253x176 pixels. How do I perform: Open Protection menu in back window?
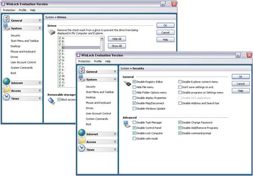coord(9,10)
